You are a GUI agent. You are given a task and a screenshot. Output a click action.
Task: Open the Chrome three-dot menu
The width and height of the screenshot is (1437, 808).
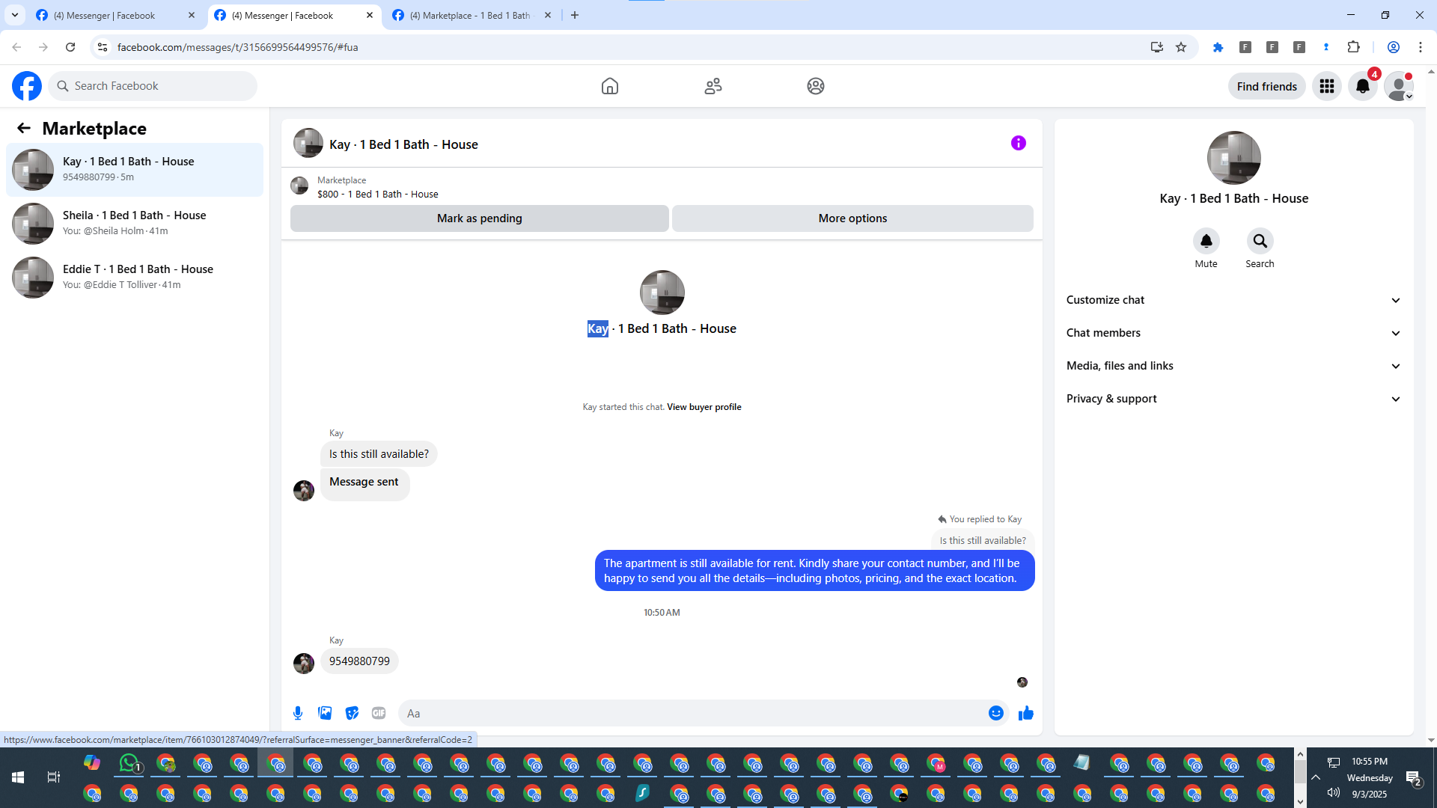[1421, 47]
